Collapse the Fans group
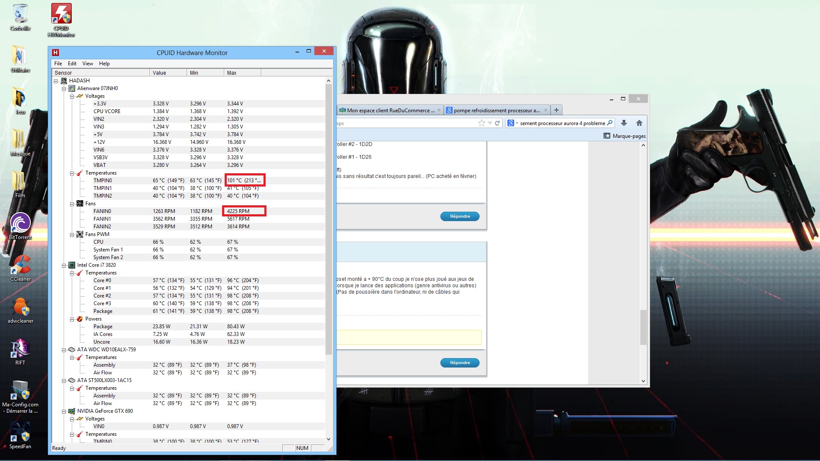Screen dimensions: 820x461 [x=72, y=204]
